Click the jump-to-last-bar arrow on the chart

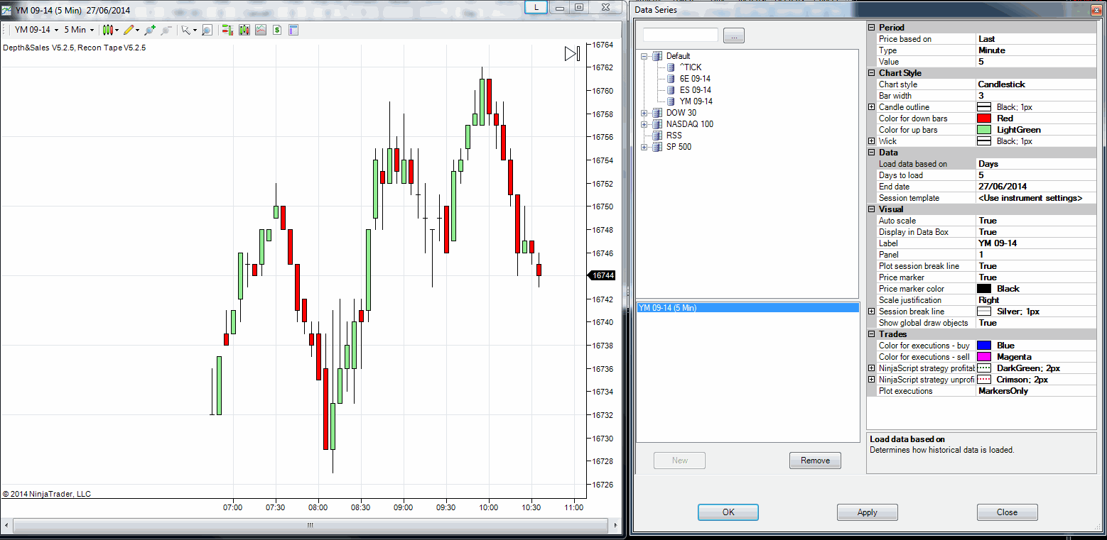click(x=573, y=53)
